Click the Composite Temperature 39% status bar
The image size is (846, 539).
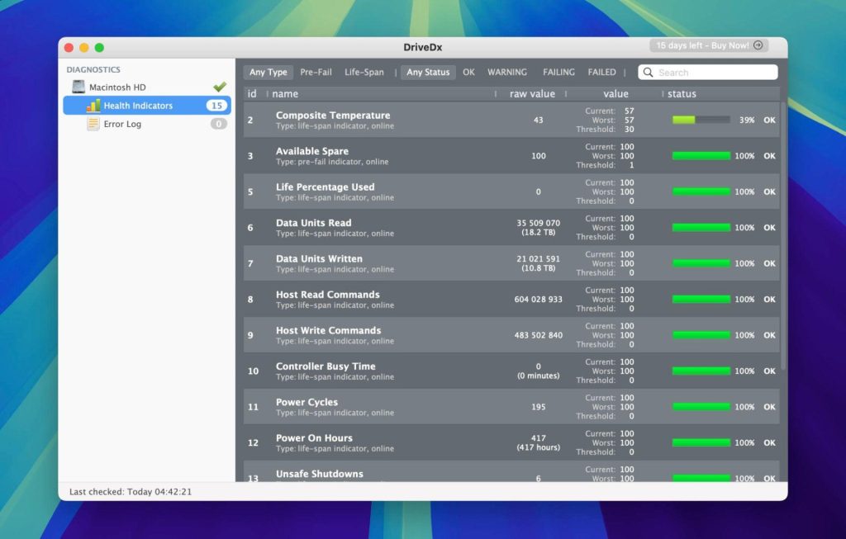701,119
